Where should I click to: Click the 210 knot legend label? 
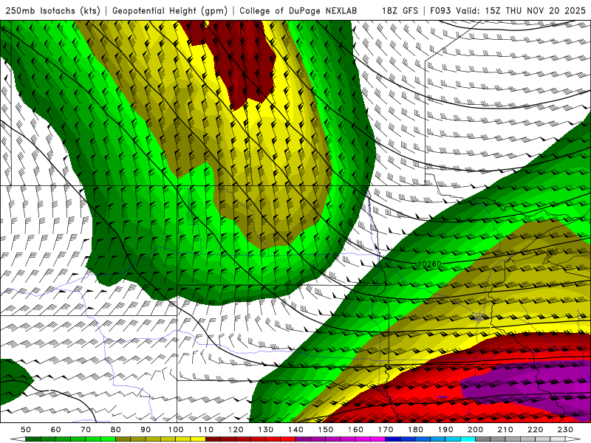[x=505, y=430]
